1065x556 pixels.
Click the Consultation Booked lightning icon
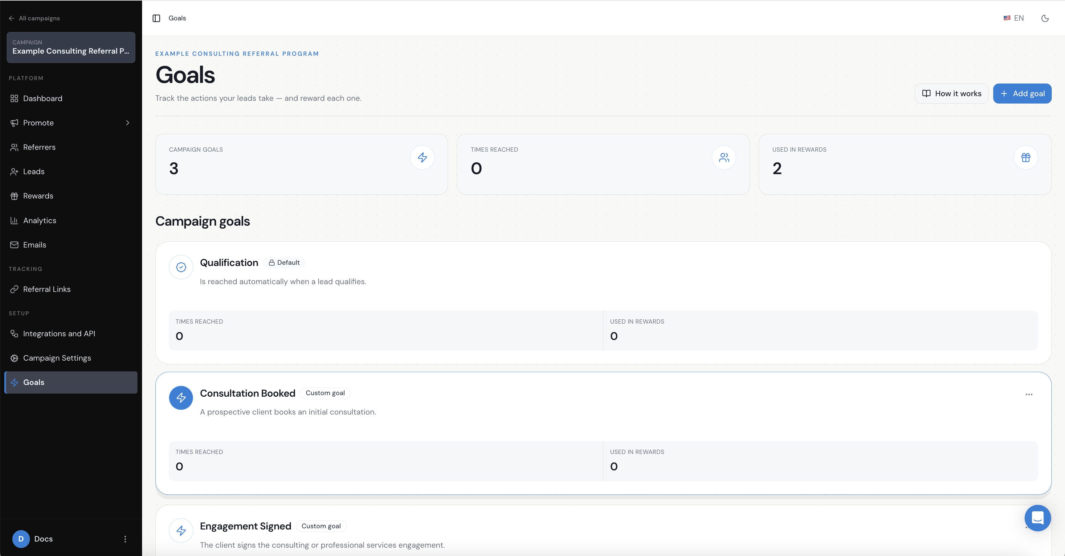(181, 398)
